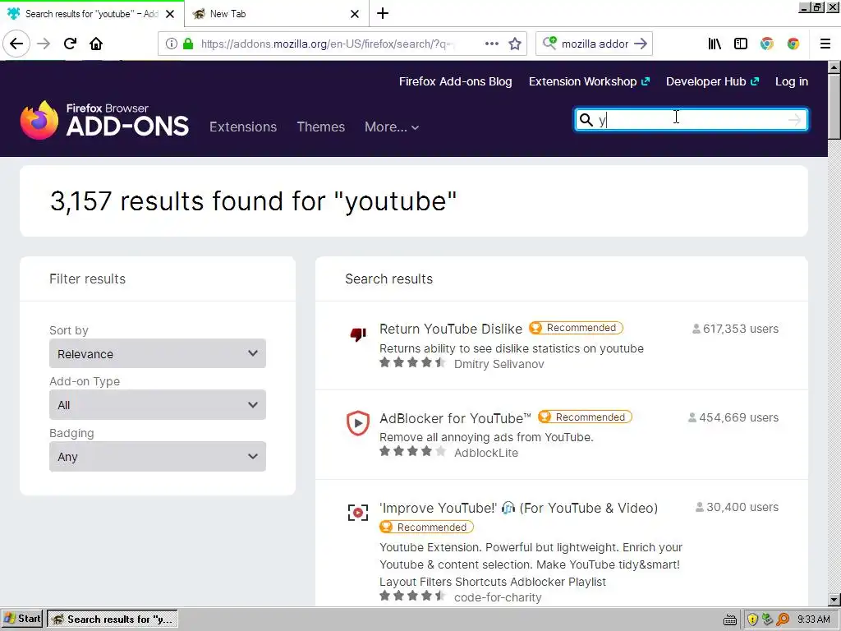The image size is (841, 631).
Task: Open the Sort by Relevance dropdown
Action: coord(158,353)
